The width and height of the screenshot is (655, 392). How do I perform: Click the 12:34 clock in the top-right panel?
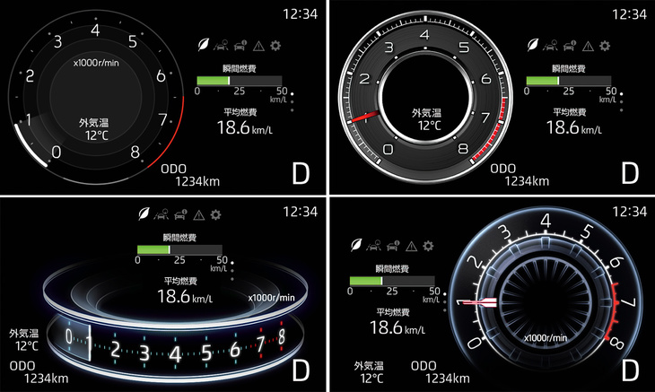point(628,13)
